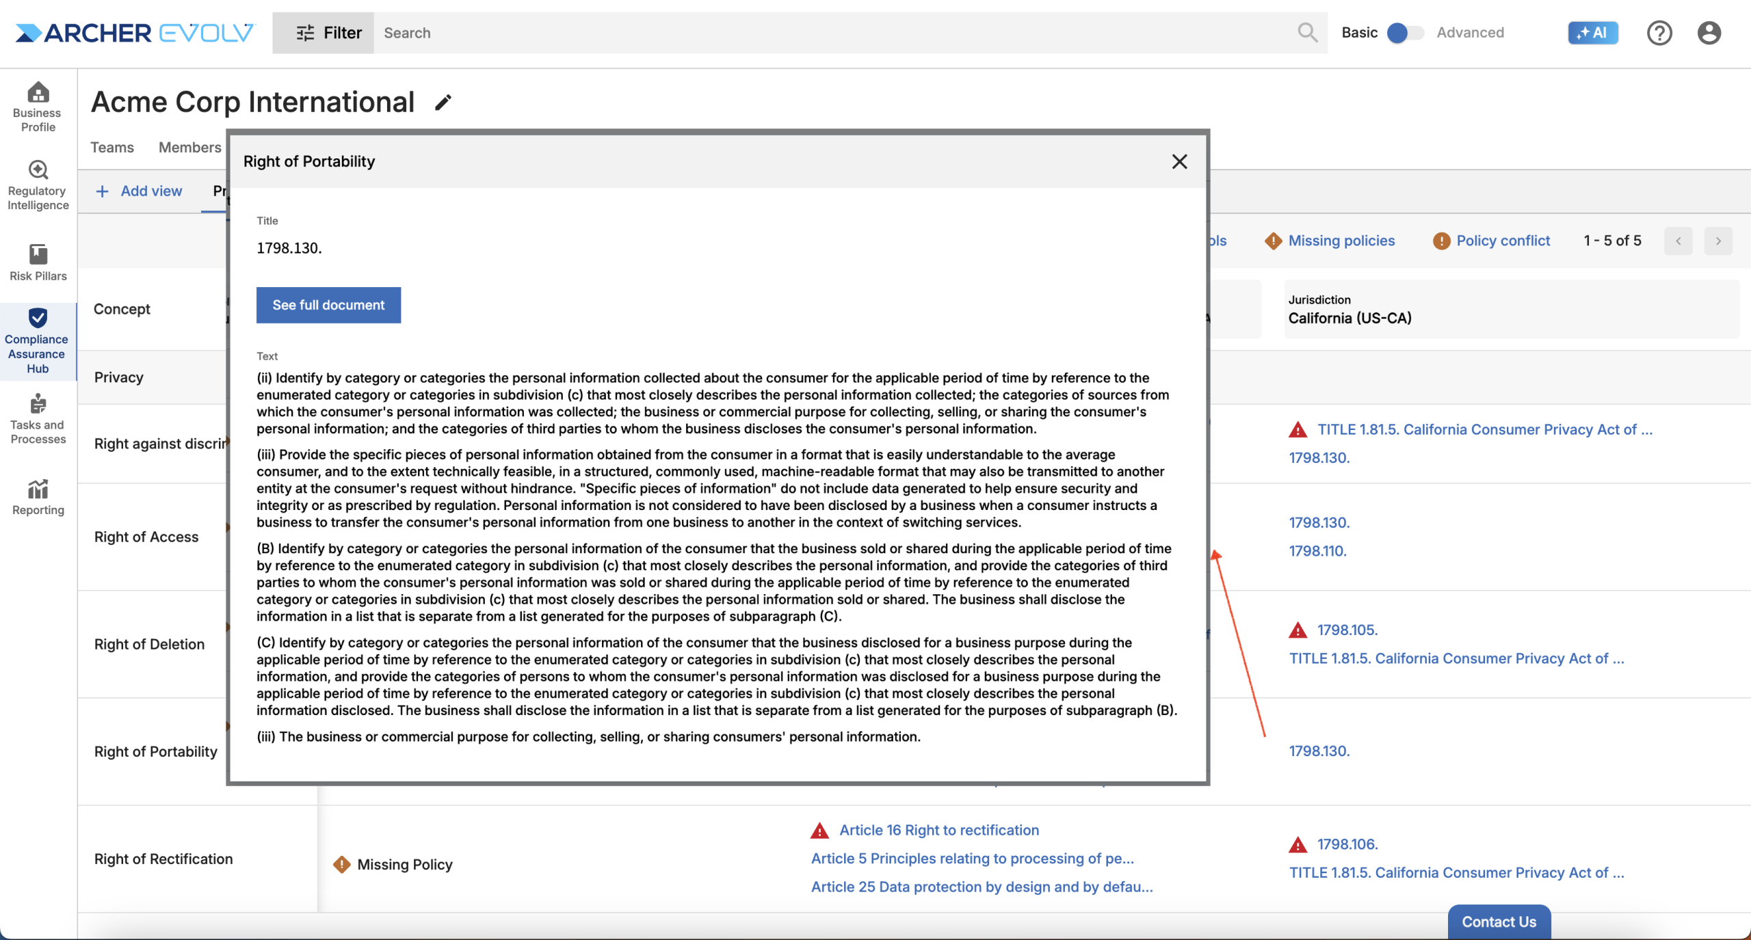Click the Concept column header

pos(122,309)
